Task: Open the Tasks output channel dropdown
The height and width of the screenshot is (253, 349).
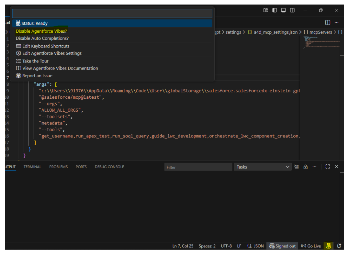Action: (263, 167)
